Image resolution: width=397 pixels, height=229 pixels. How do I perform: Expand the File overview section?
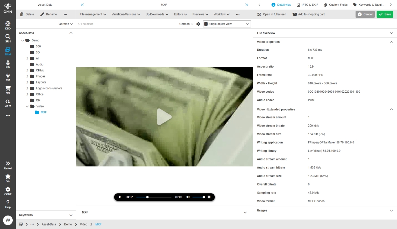[x=391, y=33]
